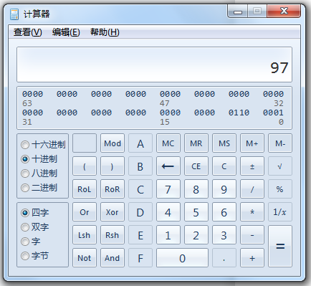Click the plus-minus sign button
The image size is (311, 286).
pos(252,166)
